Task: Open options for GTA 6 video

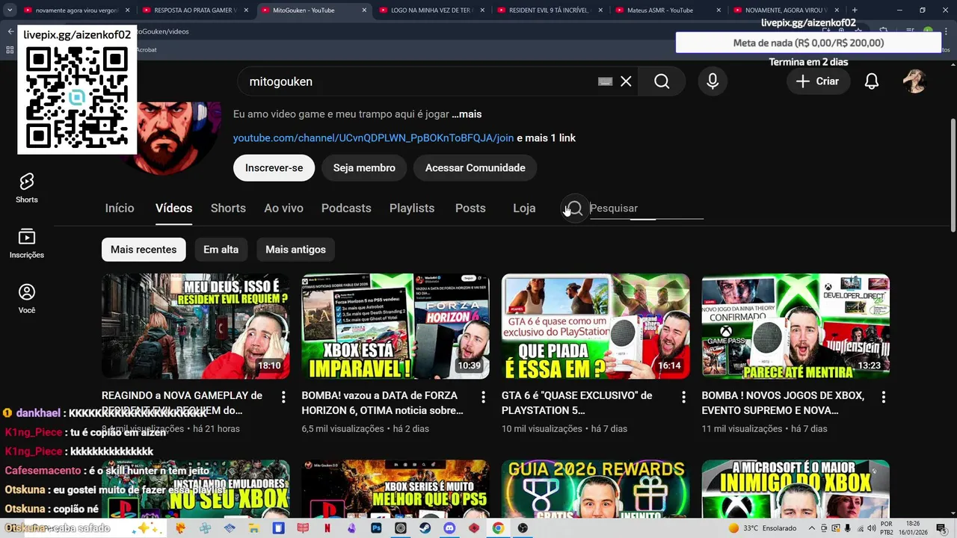Action: tap(683, 398)
